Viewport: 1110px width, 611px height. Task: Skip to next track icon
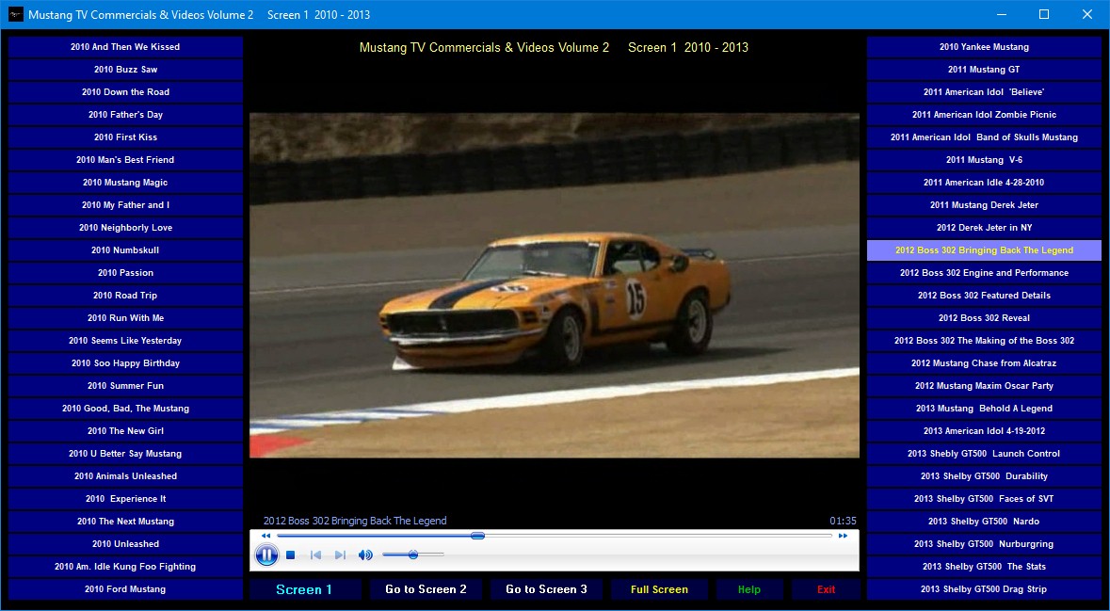(340, 555)
